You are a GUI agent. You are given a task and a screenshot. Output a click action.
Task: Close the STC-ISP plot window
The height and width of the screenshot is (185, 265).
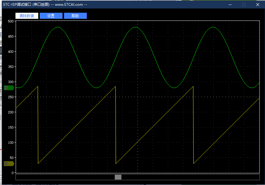tap(258, 5)
